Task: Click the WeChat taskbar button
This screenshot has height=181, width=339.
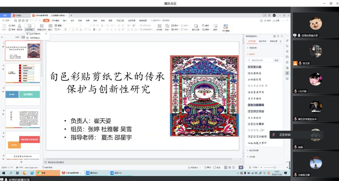Action: pos(48,173)
